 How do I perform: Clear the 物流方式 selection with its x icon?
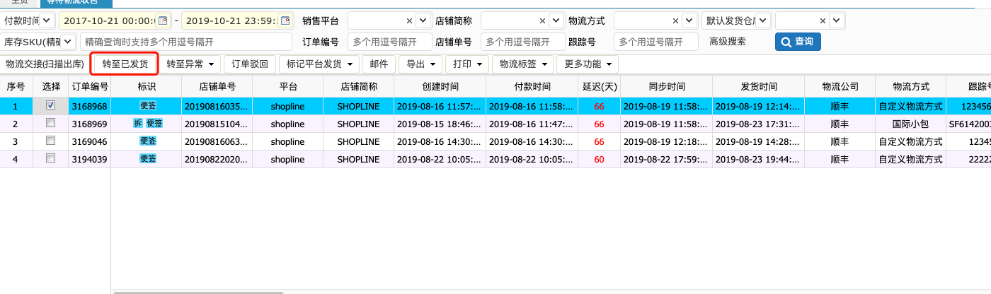pos(675,20)
